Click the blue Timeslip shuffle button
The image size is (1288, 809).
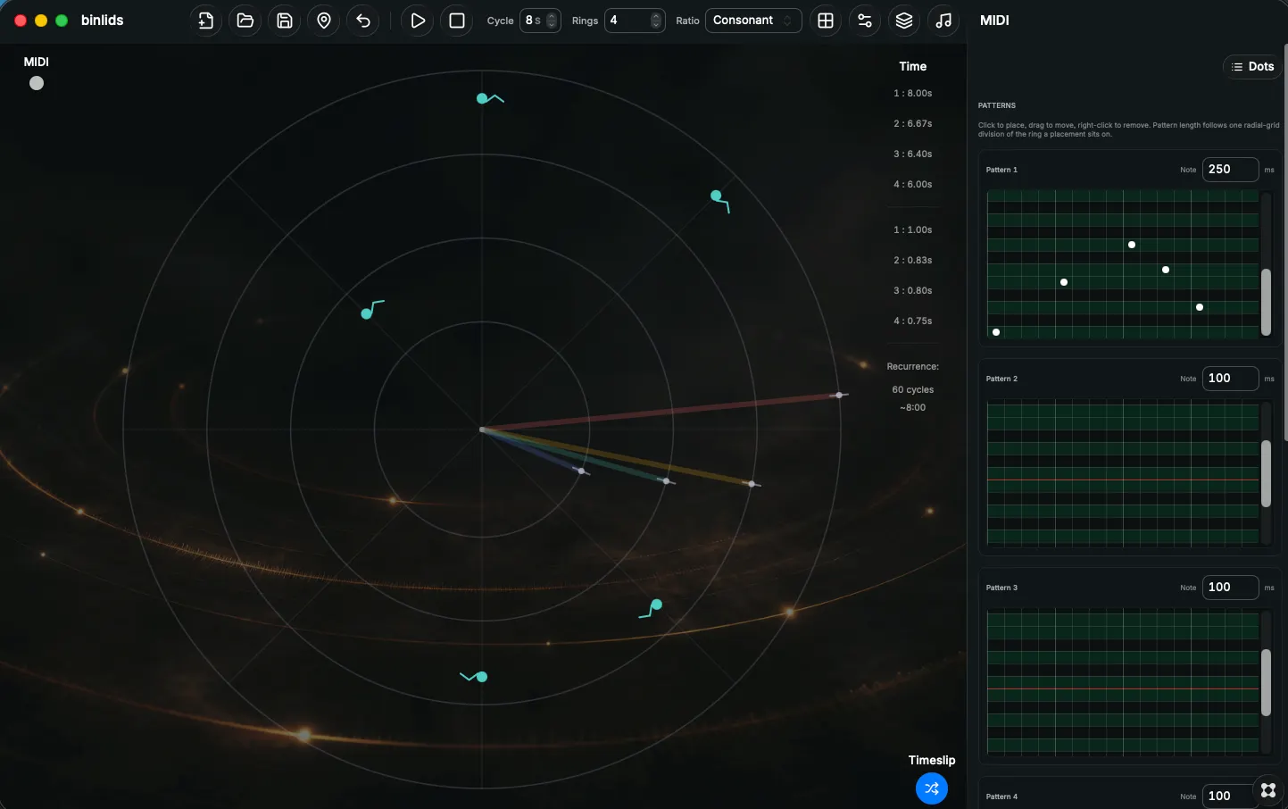pos(932,788)
